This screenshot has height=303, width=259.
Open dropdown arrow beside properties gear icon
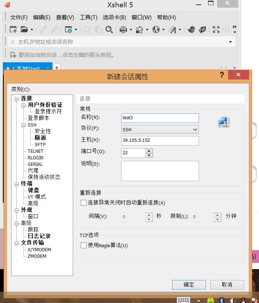pos(76,30)
